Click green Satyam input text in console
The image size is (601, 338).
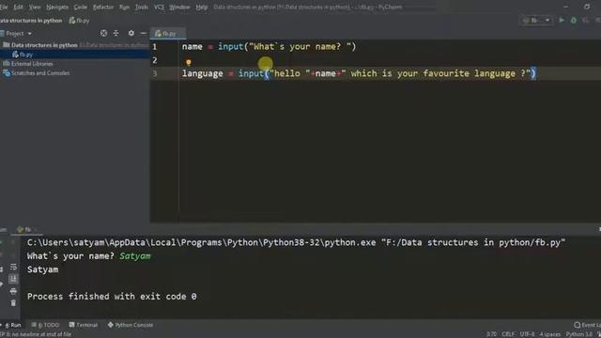pos(135,256)
